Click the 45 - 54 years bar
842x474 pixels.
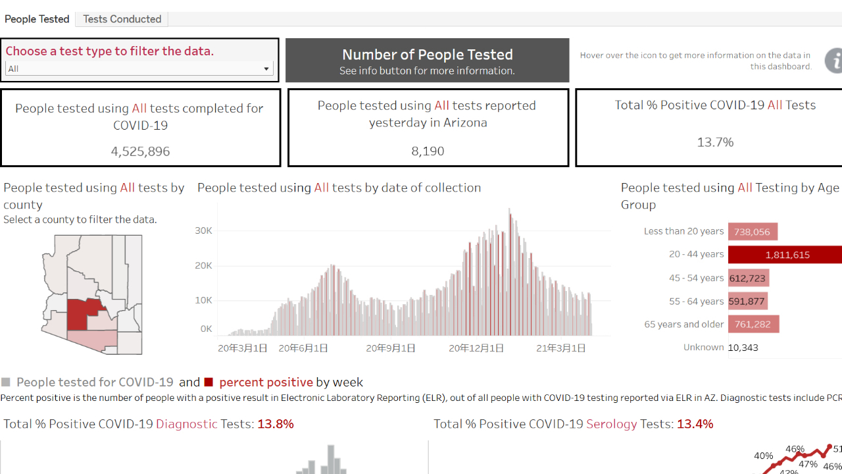point(748,278)
